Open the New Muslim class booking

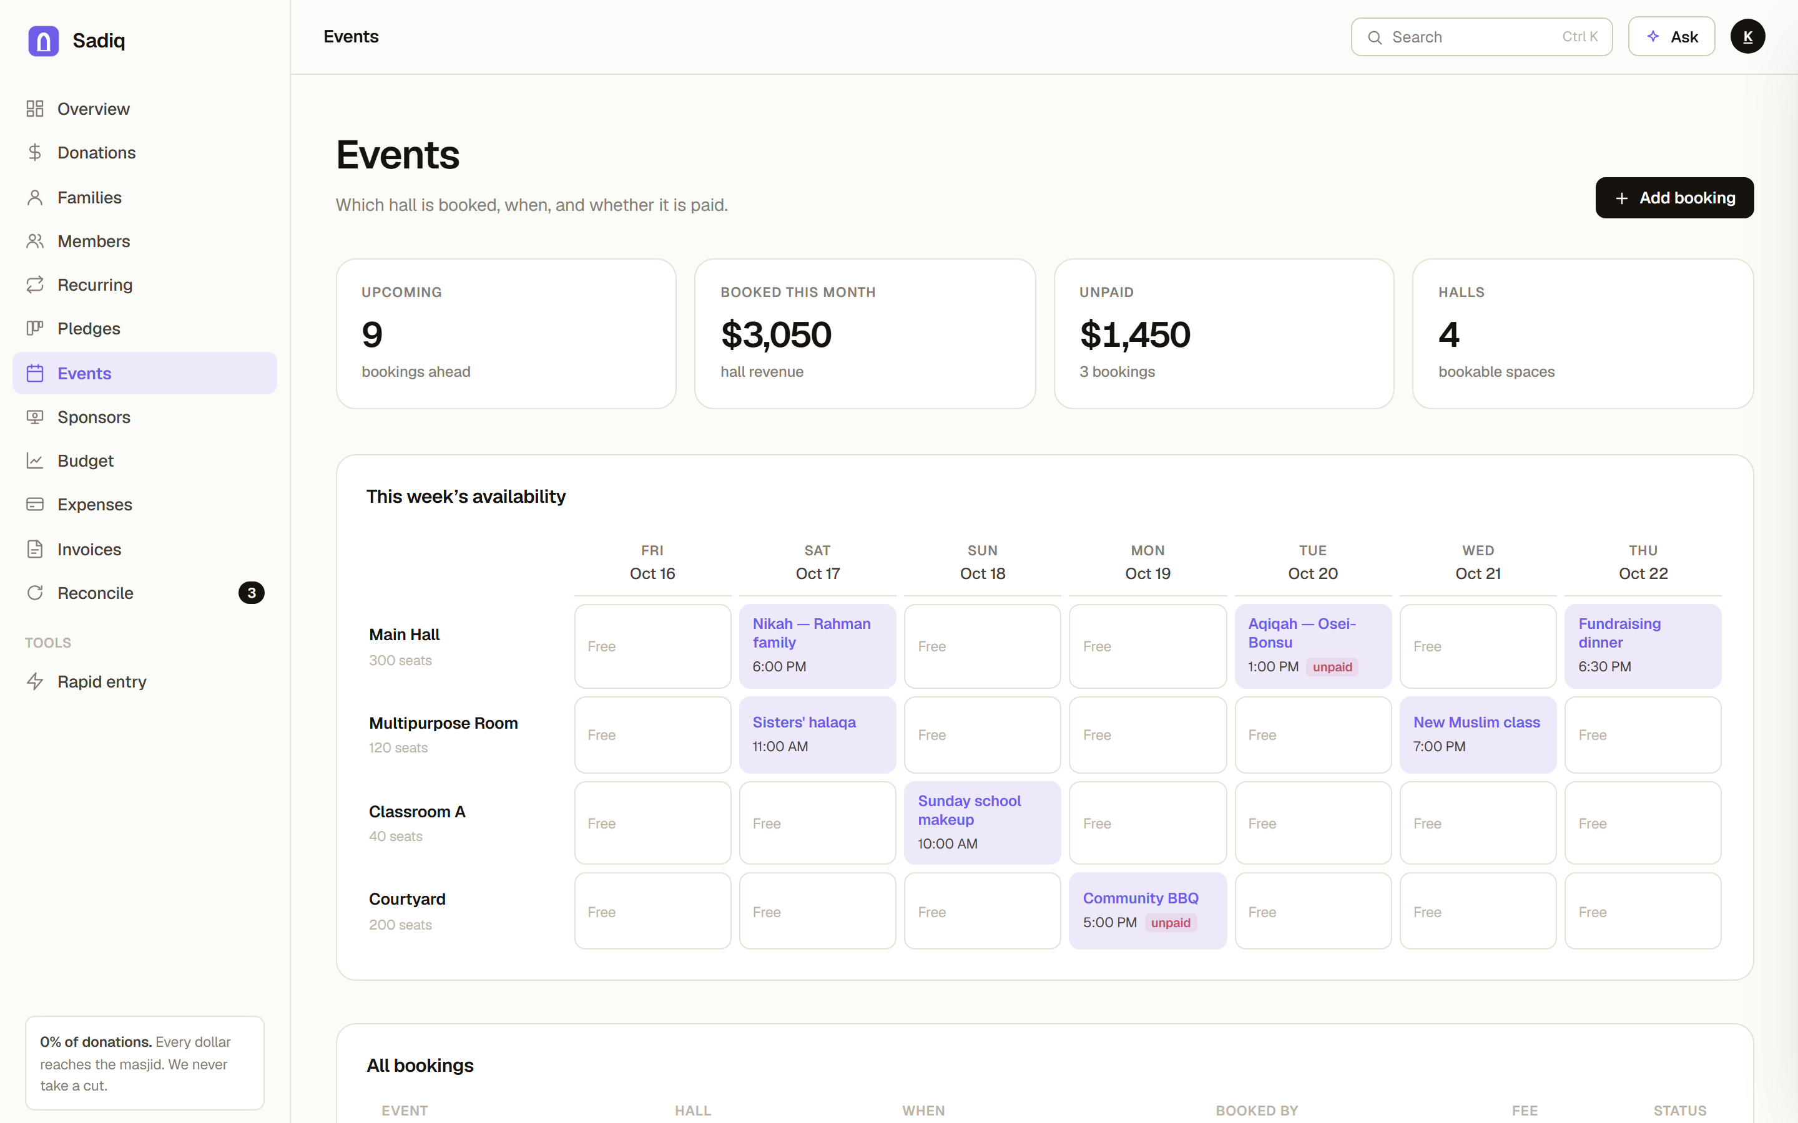(x=1477, y=734)
